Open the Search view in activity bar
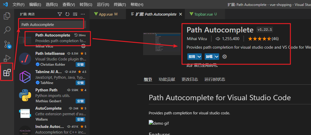The height and width of the screenshot is (135, 311). tap(7, 30)
